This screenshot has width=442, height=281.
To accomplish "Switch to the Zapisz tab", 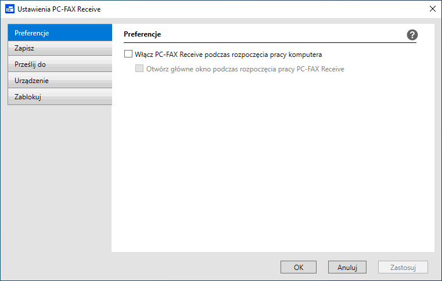I will click(x=59, y=48).
